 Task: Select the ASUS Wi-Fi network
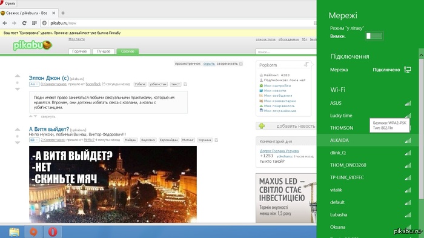[x=368, y=103]
